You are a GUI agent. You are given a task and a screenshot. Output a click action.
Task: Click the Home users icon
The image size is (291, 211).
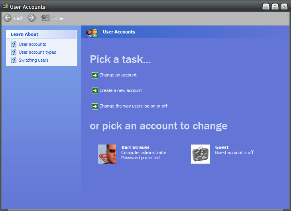point(46,18)
